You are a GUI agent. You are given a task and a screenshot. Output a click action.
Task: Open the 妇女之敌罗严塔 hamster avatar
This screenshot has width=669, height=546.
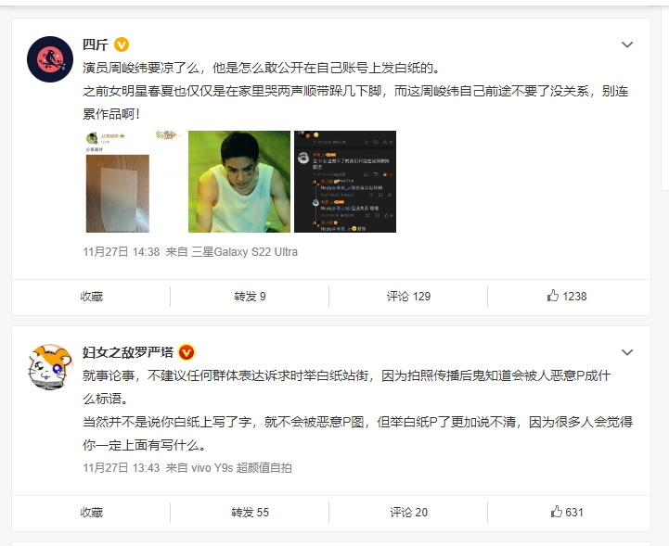pos(50,367)
